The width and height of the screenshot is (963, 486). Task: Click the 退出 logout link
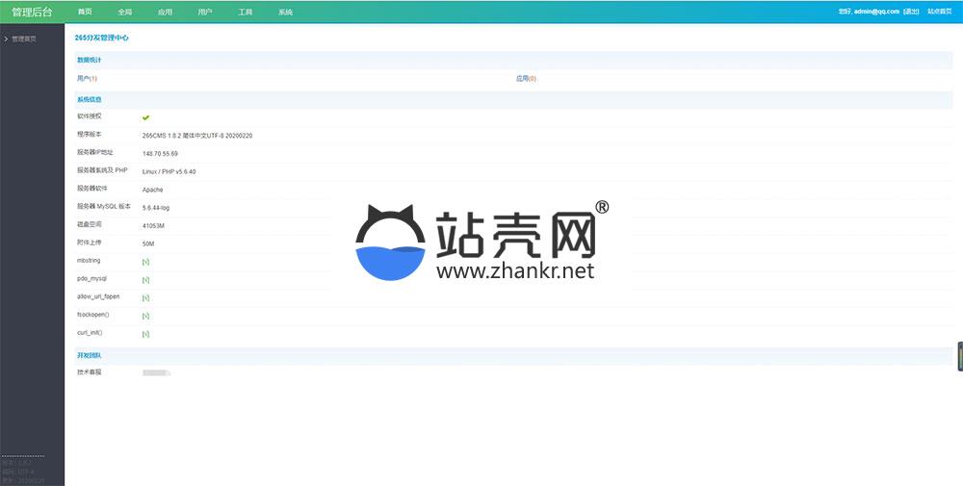click(x=911, y=12)
